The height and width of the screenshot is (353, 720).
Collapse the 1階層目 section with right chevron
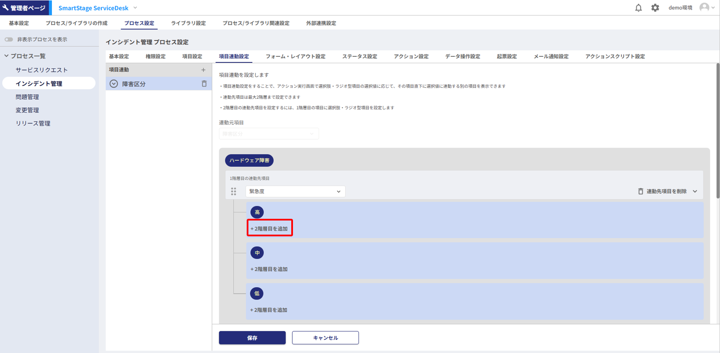point(695,191)
